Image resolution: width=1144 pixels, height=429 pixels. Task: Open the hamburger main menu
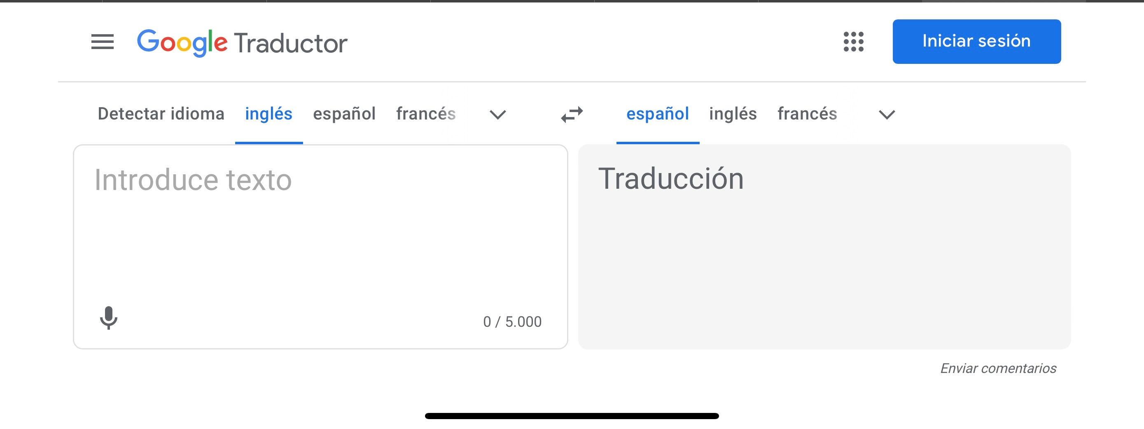click(103, 42)
